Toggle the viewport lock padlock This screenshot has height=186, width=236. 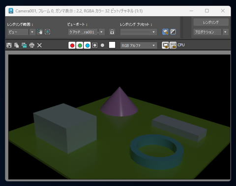[112, 32]
